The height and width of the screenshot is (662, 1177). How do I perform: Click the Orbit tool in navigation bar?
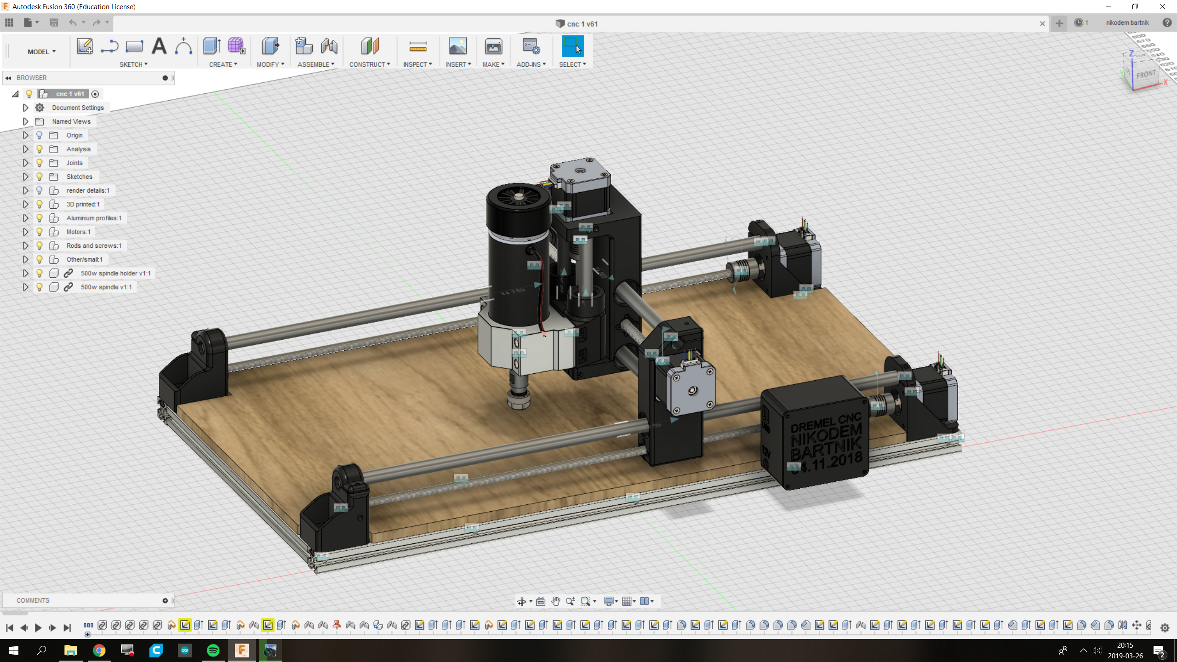521,601
